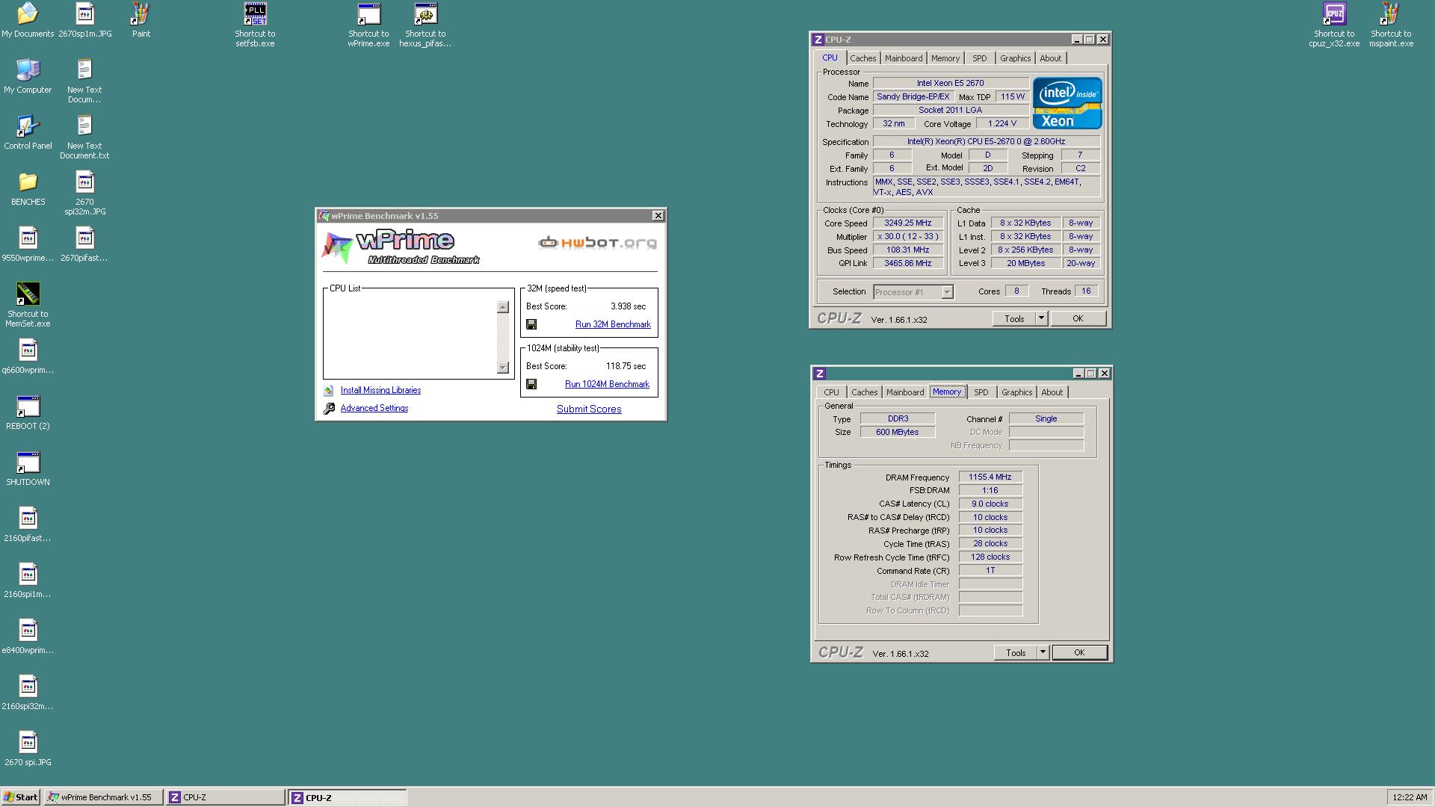Image resolution: width=1435 pixels, height=807 pixels.
Task: Open the BENCHES folder icon
Action: tap(28, 188)
